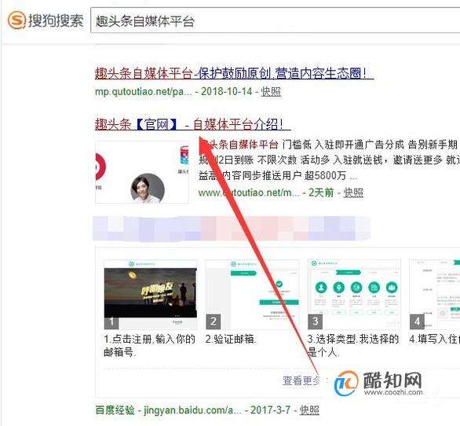Open 快照 for the 2天前 result
This screenshot has height=426, width=460.
(353, 193)
